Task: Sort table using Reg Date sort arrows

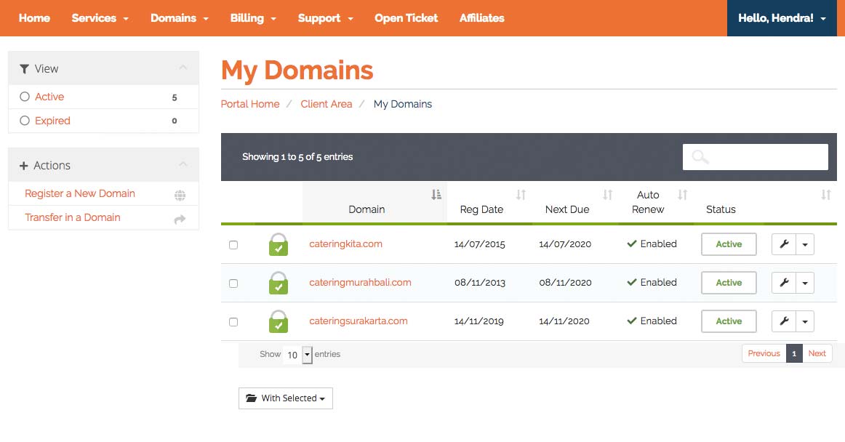Action: point(521,195)
